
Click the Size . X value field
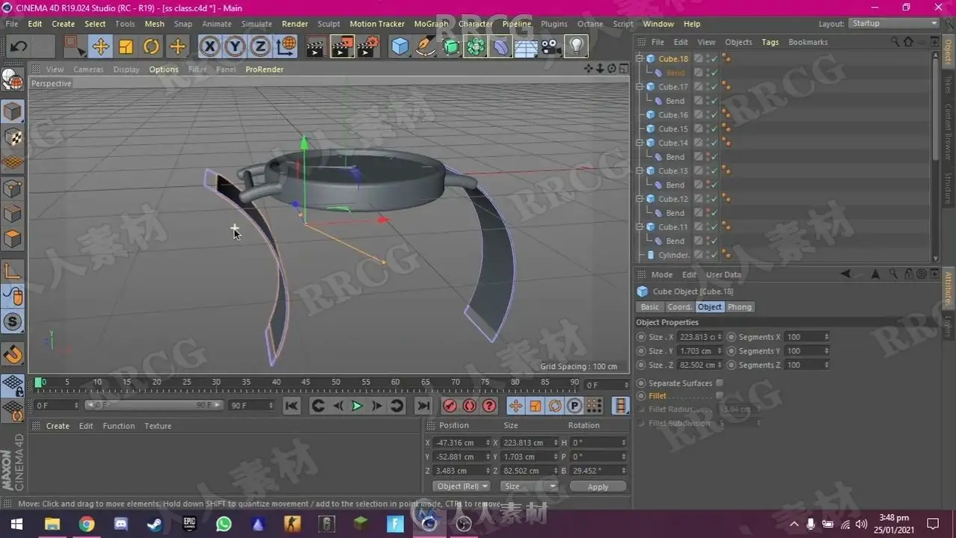696,337
